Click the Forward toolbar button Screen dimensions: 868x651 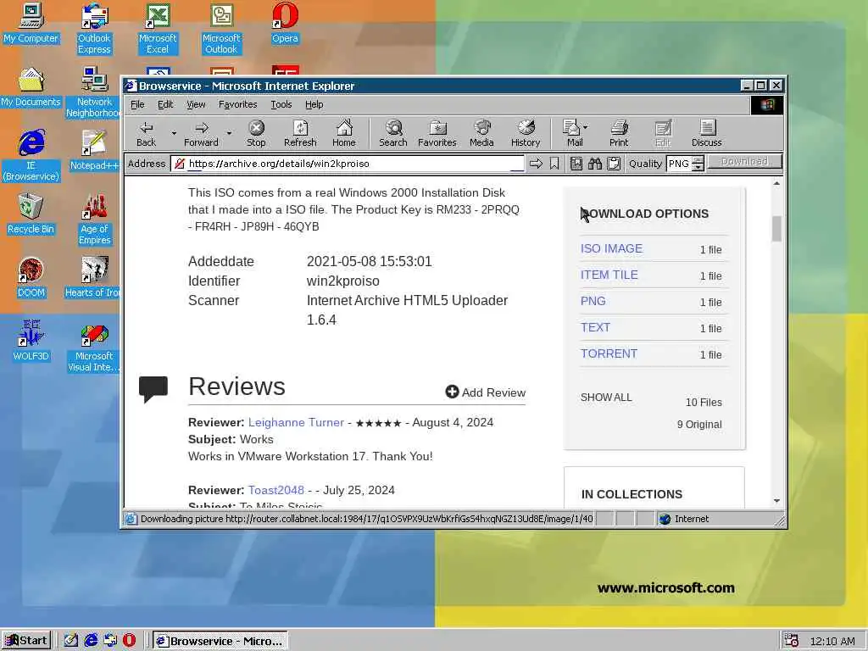[x=201, y=134]
